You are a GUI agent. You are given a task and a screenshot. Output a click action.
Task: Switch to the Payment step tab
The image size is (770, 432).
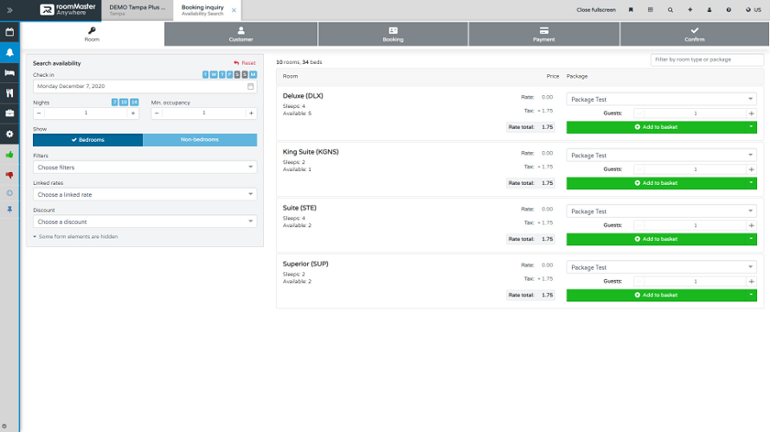[x=543, y=35]
